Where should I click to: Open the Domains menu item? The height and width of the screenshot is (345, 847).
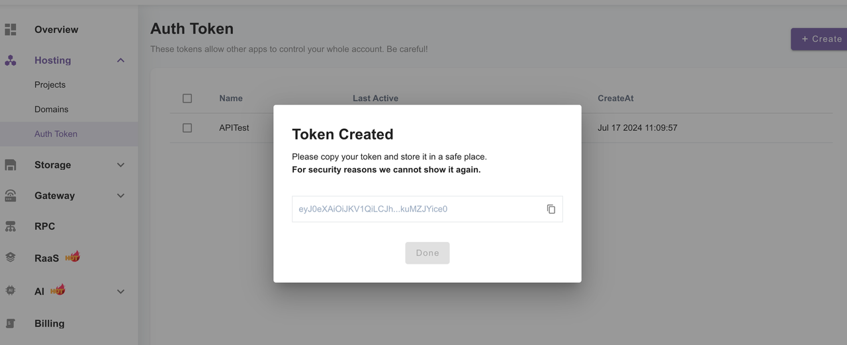click(51, 109)
